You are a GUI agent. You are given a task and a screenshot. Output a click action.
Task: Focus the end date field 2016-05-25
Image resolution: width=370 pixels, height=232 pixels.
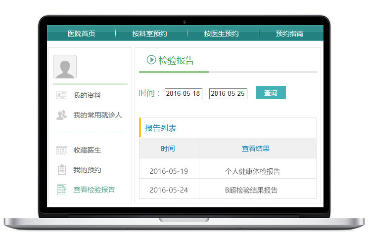[228, 93]
